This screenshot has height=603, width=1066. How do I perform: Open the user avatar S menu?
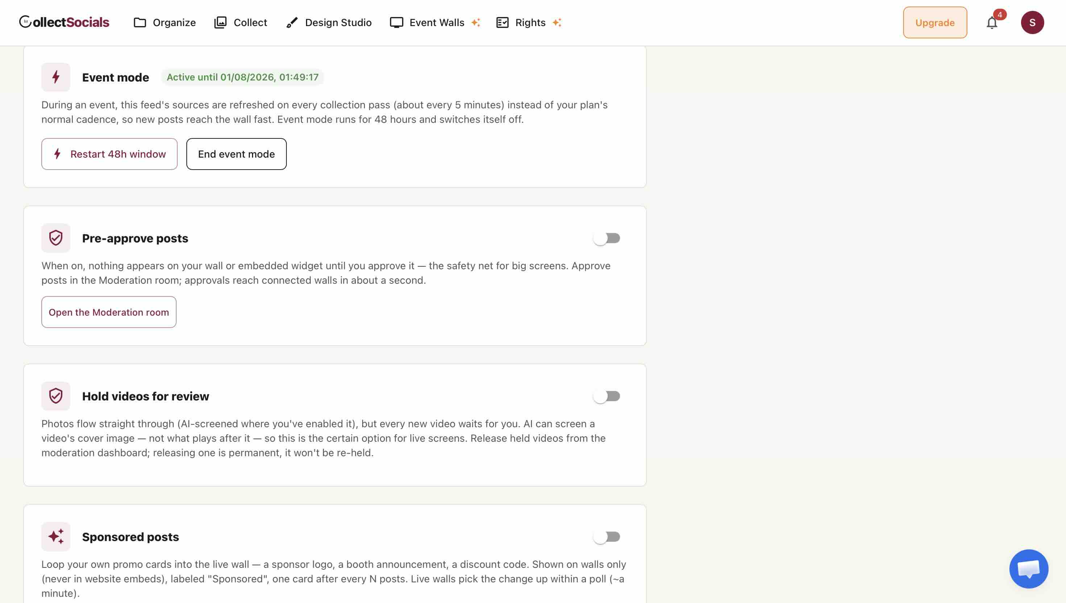1032,22
